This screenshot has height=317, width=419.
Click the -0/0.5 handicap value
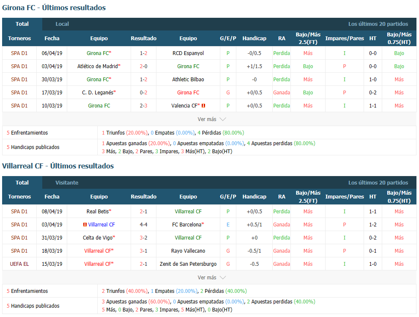(255, 53)
